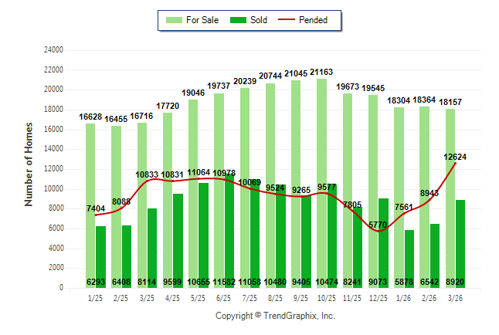Toggle the For Sale legend label
The image size is (499, 335).
click(202, 20)
